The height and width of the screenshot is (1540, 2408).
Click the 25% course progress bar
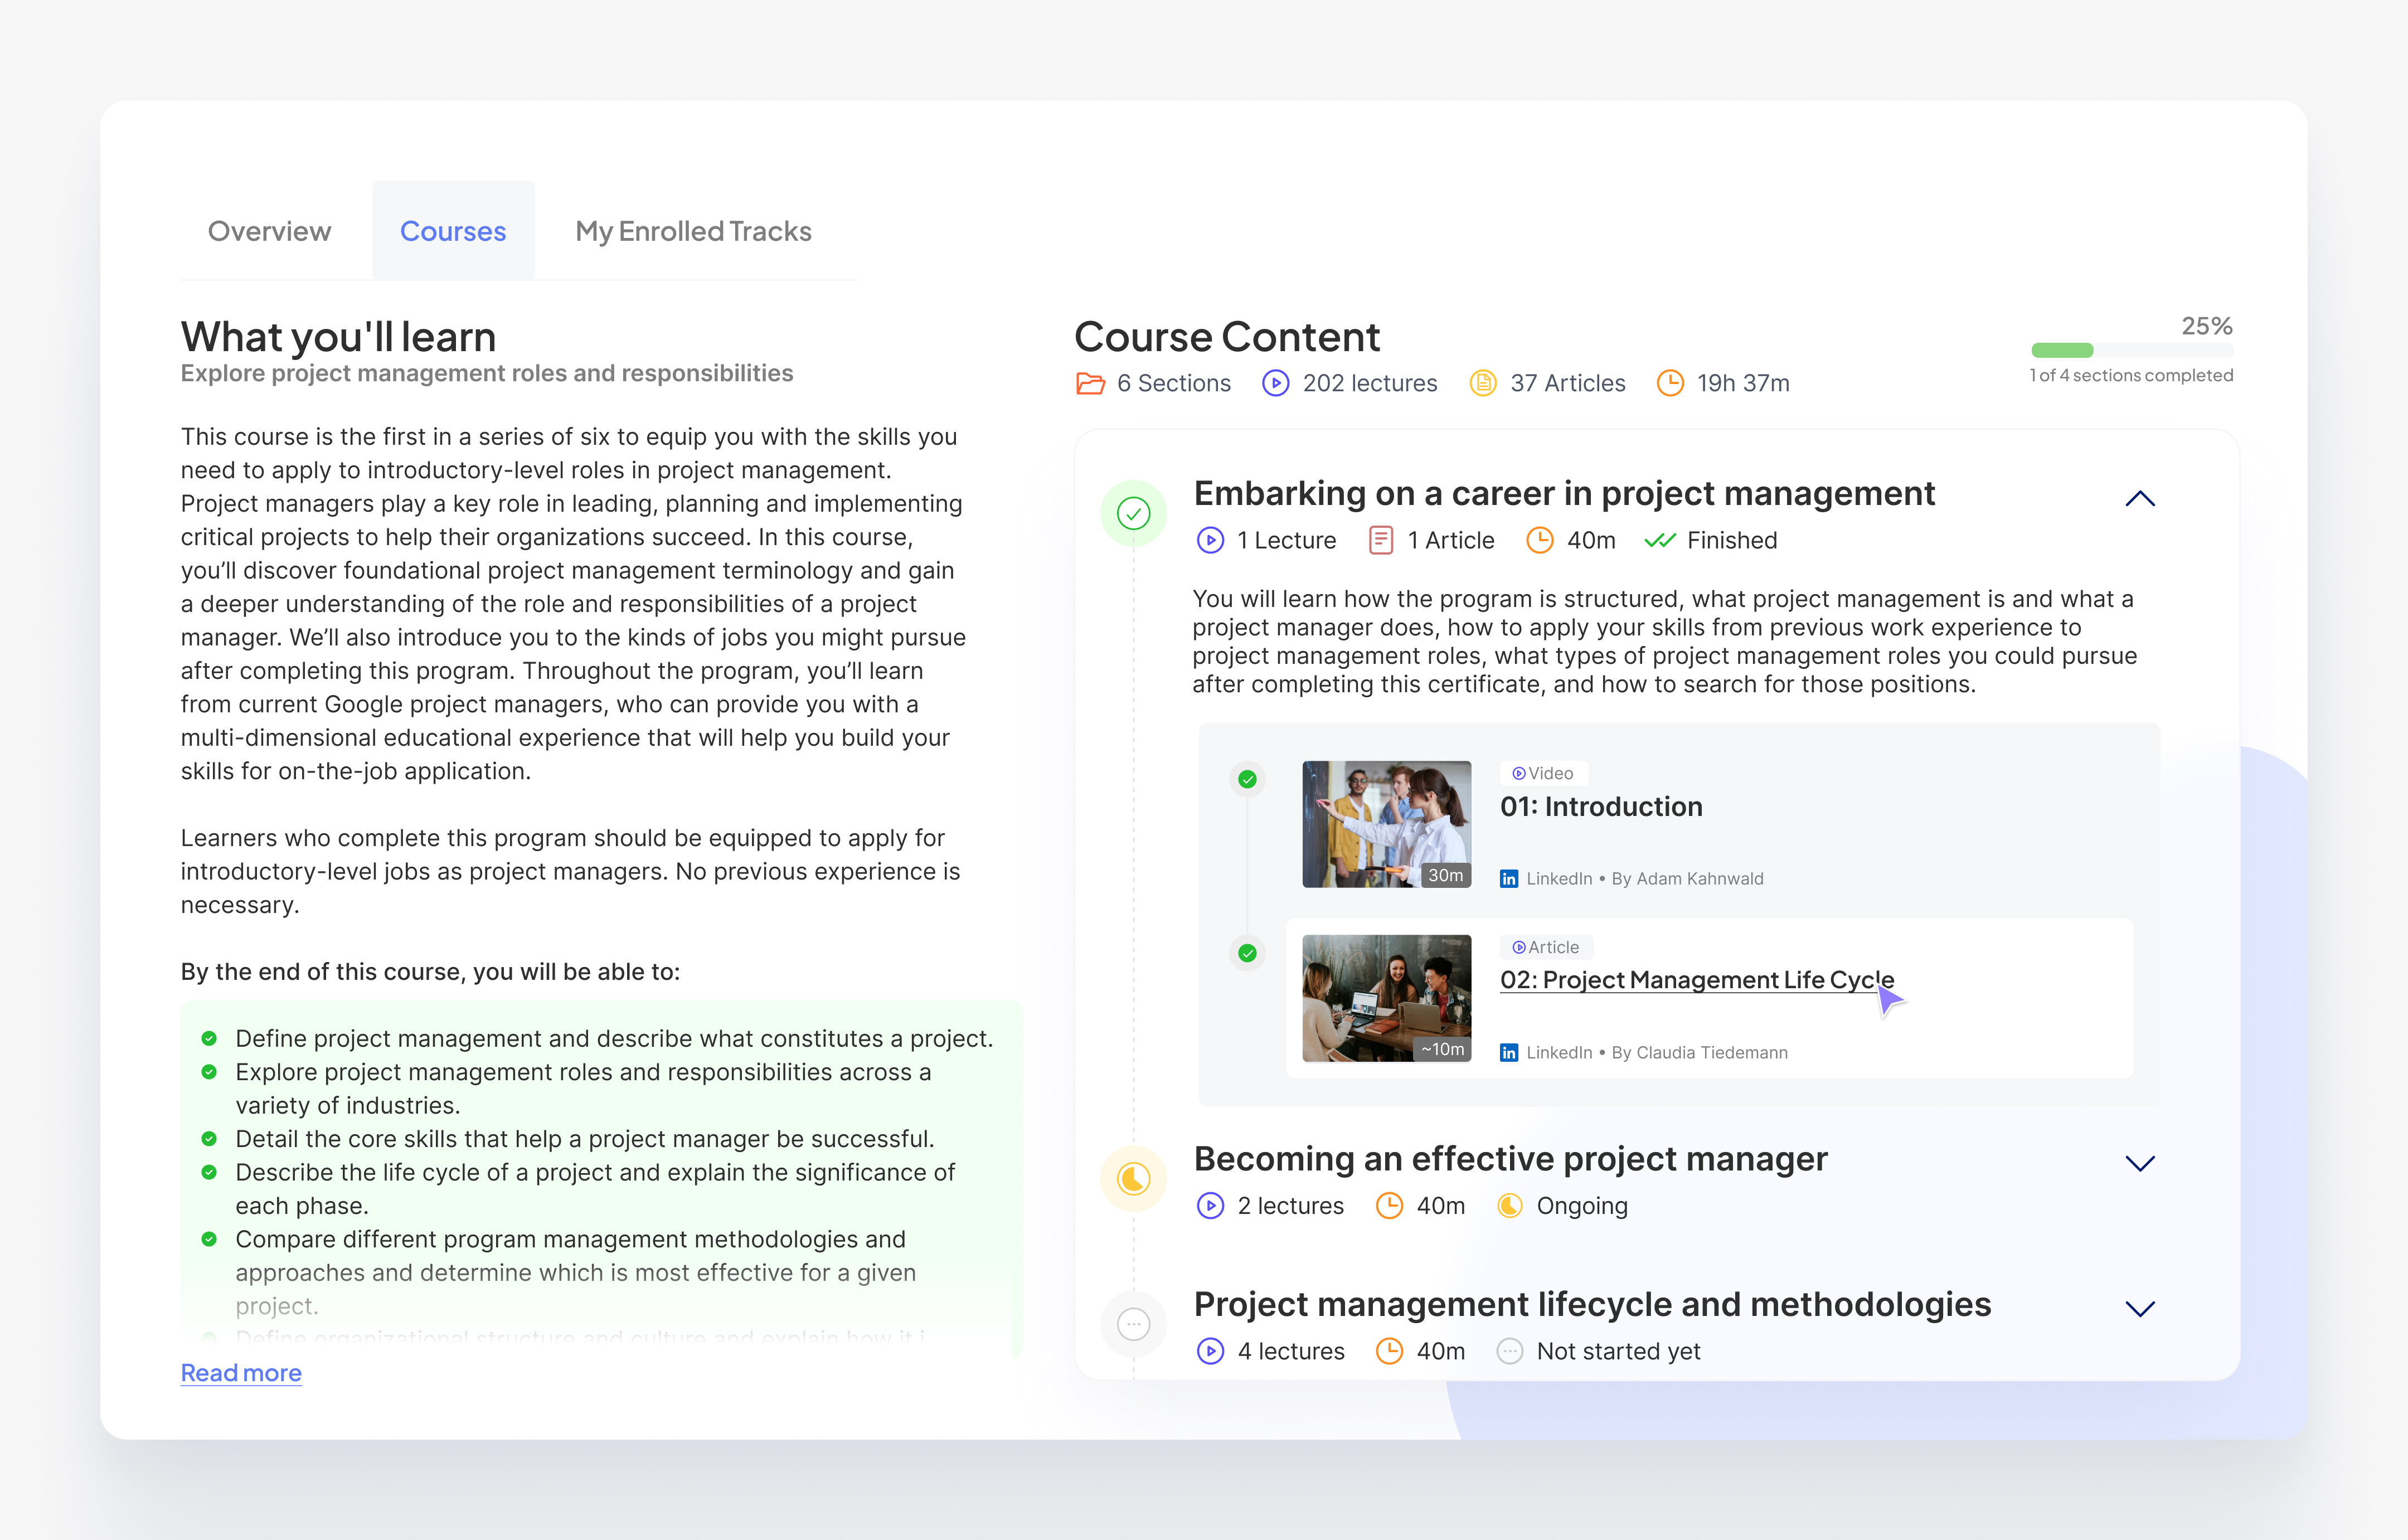click(2132, 350)
